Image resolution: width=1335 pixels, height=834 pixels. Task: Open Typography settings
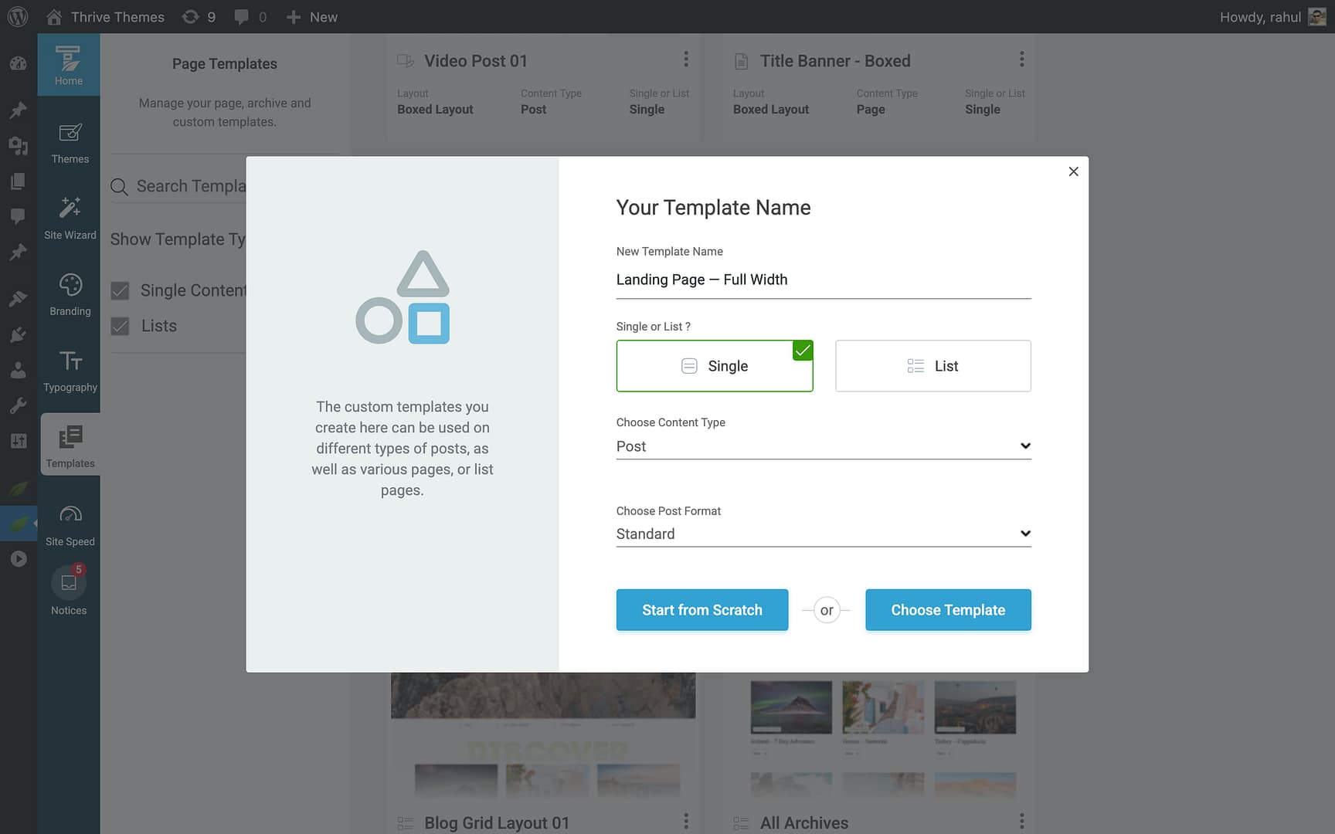[69, 371]
